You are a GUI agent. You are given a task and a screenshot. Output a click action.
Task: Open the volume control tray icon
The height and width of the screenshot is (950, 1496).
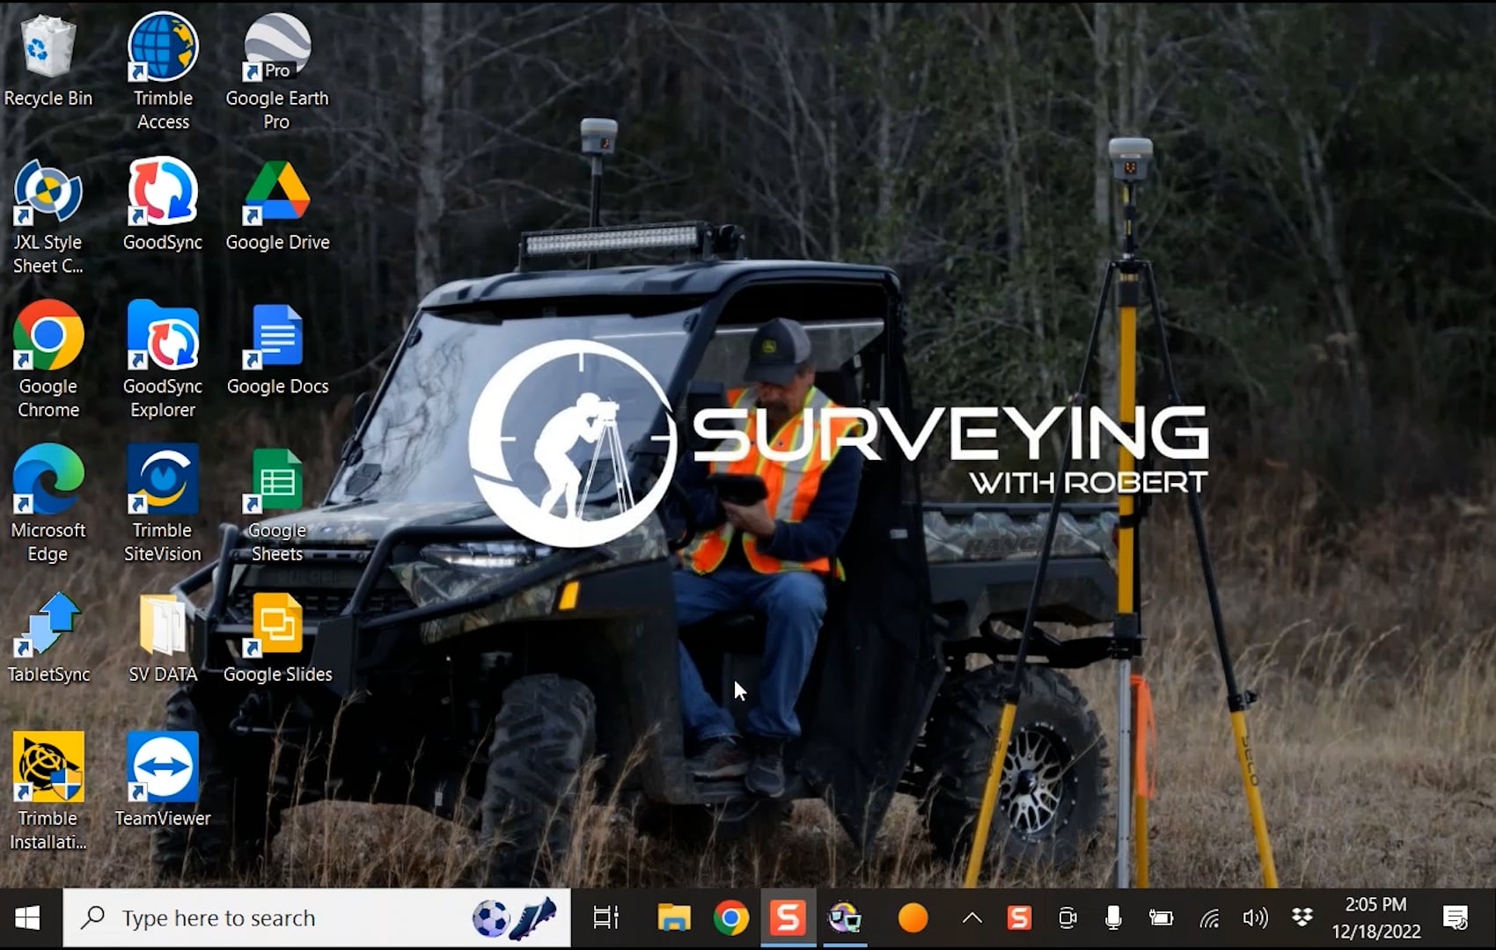click(x=1255, y=918)
